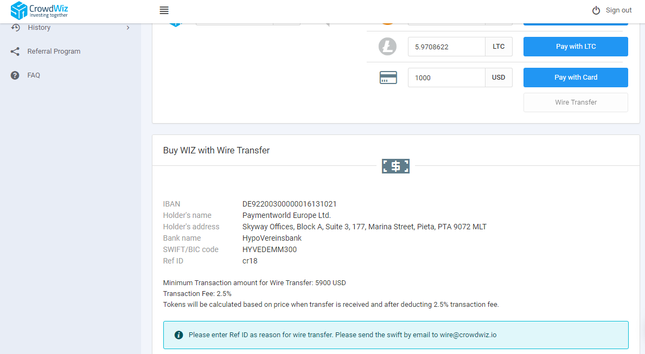Click the Holder's name label
Image resolution: width=645 pixels, height=354 pixels.
pyautogui.click(x=187, y=215)
